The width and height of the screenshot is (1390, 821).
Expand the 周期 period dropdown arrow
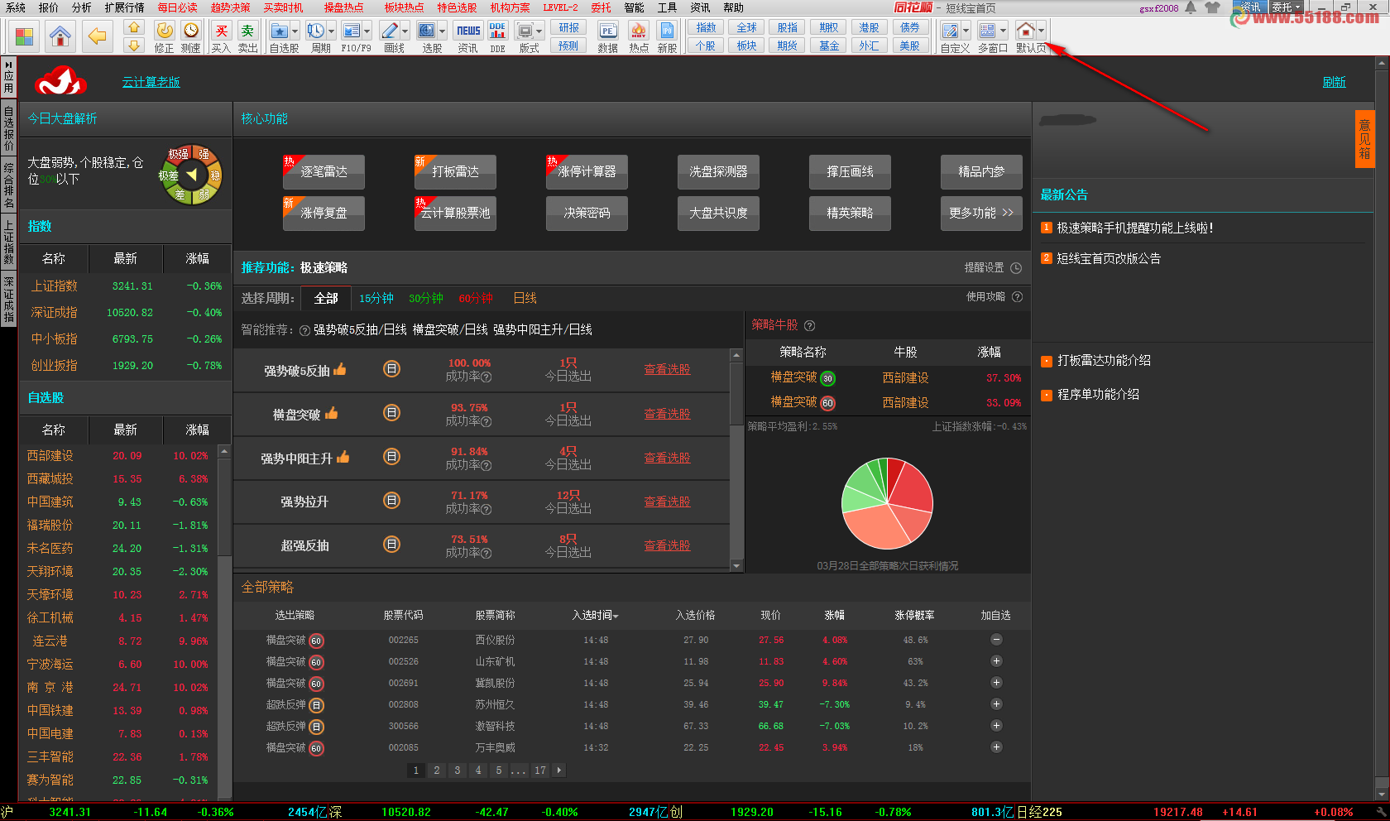[331, 31]
